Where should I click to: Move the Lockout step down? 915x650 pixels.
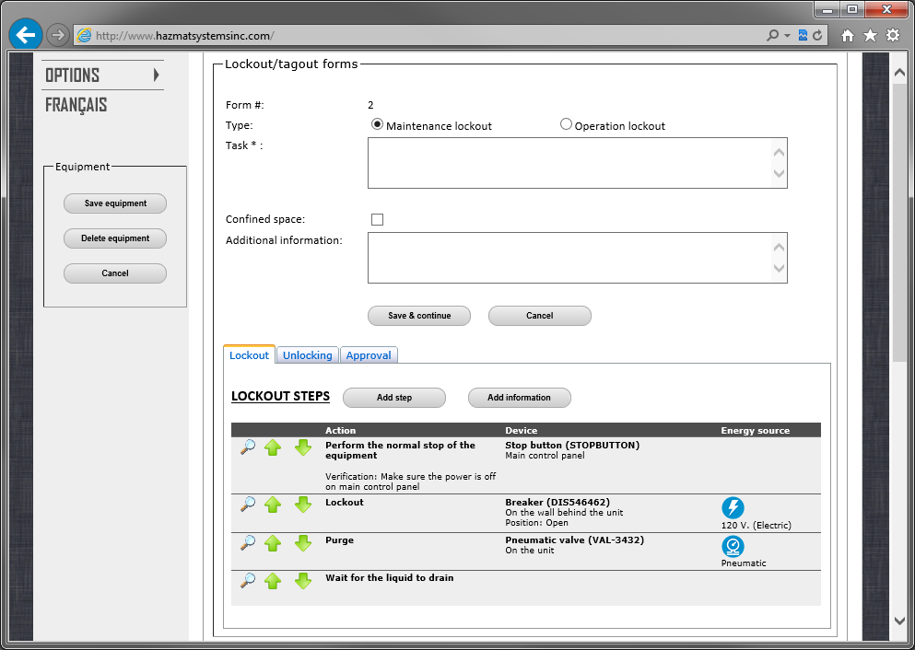tap(303, 505)
